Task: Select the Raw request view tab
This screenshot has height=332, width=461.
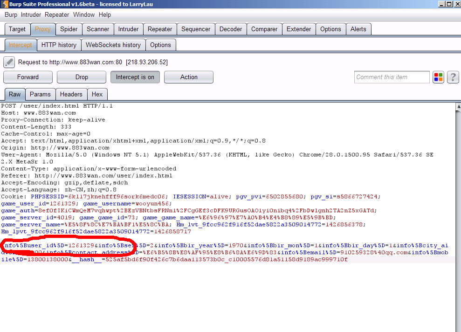Action: point(15,95)
